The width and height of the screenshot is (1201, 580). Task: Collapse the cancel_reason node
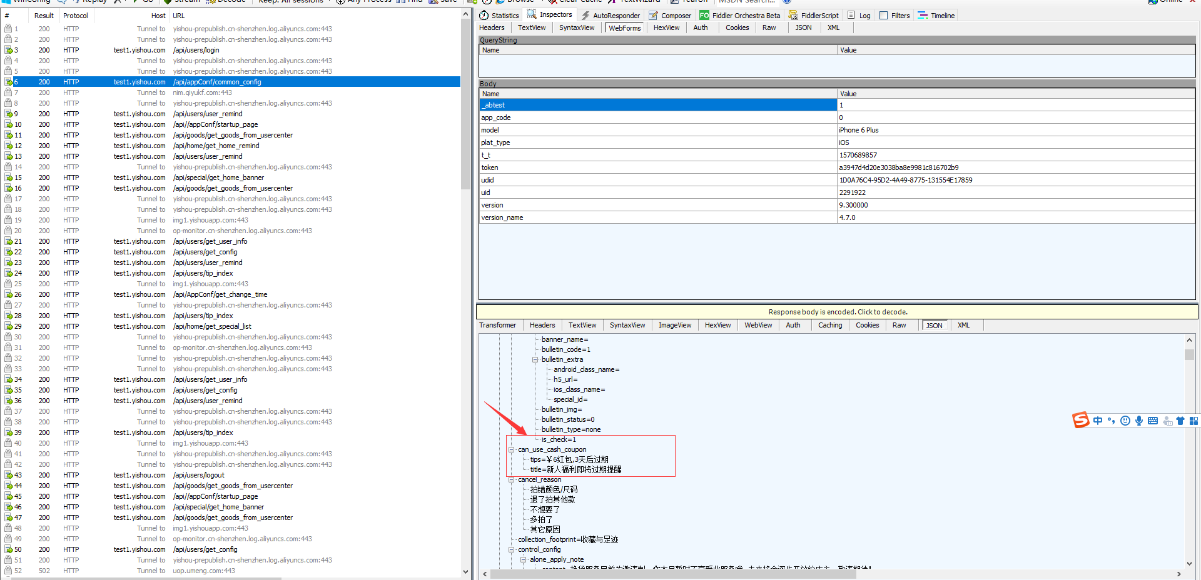[x=511, y=479]
